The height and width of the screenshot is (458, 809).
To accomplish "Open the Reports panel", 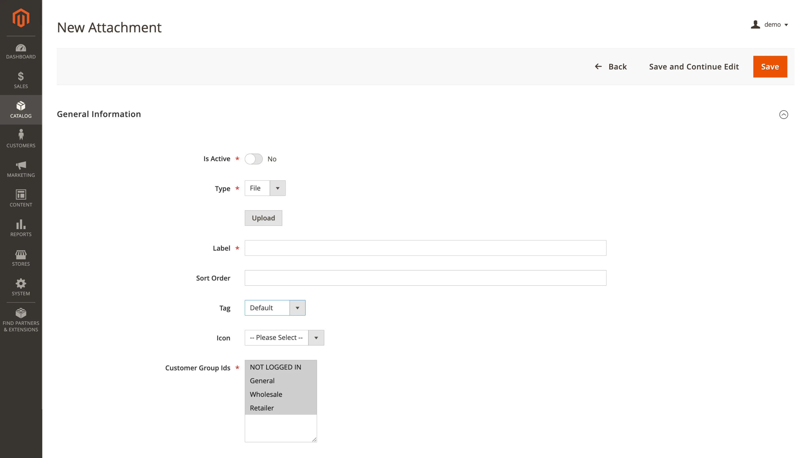I will 21,228.
